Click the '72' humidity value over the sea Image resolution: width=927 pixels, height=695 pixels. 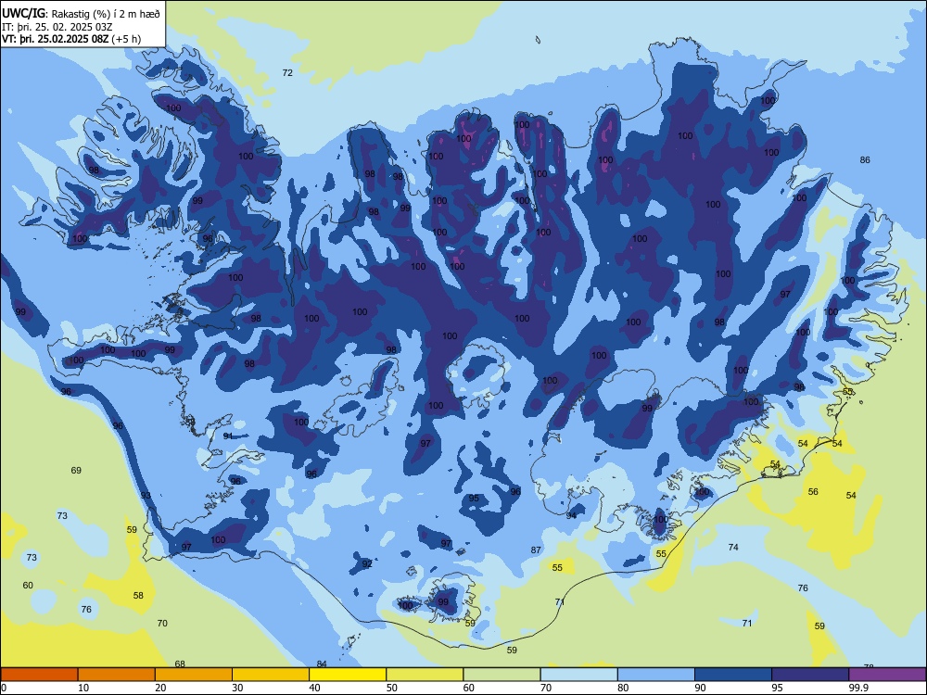pos(287,72)
